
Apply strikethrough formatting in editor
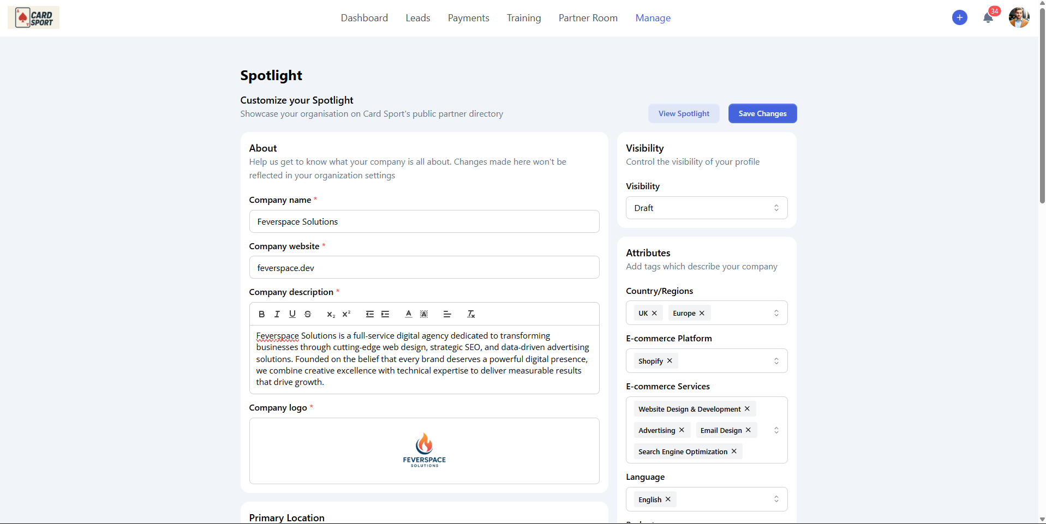tap(308, 314)
